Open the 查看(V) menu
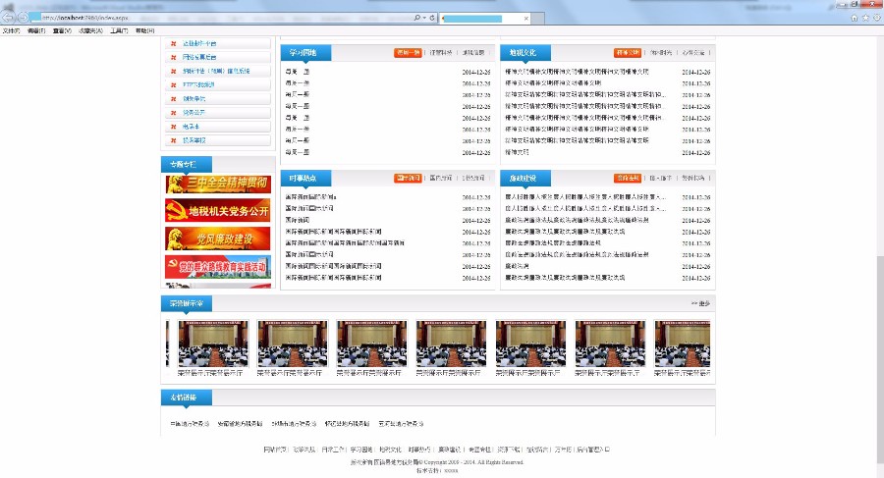This screenshot has height=478, width=884. [62, 31]
